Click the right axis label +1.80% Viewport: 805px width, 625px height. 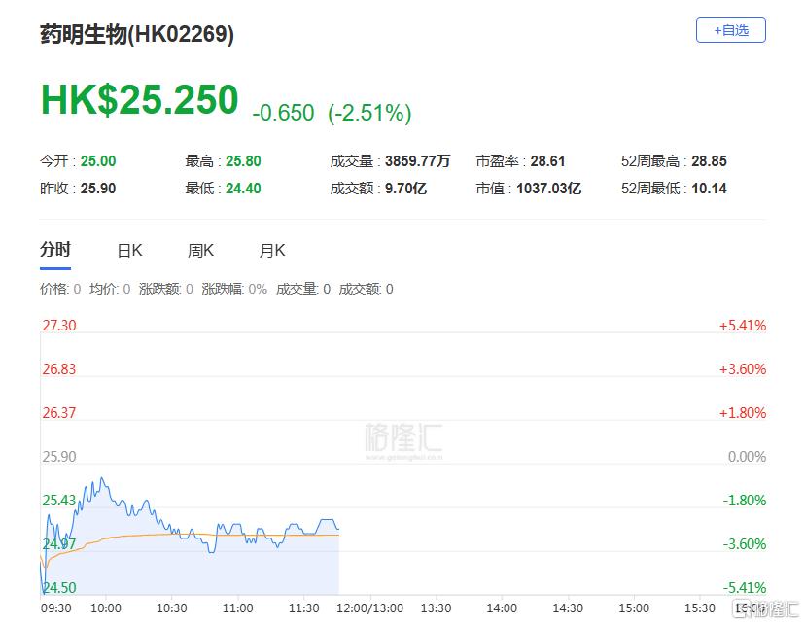[x=743, y=412]
